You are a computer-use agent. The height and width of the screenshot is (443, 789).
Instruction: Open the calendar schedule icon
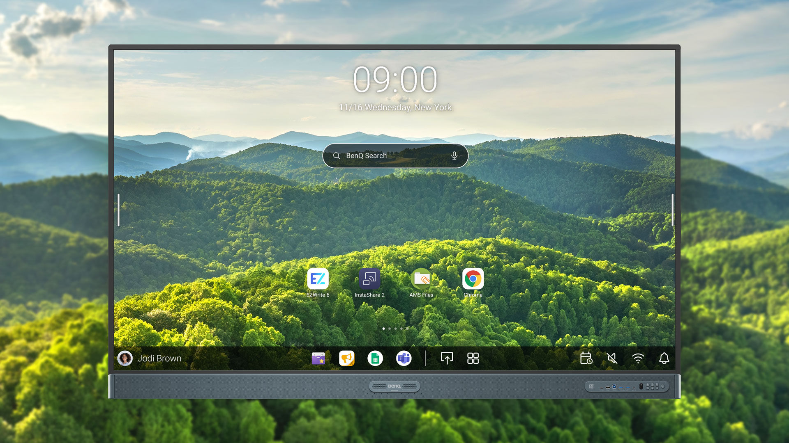586,359
